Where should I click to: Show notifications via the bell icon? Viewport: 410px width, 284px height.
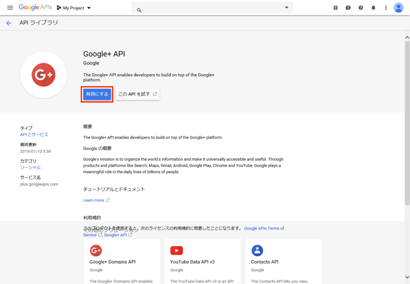(x=374, y=8)
